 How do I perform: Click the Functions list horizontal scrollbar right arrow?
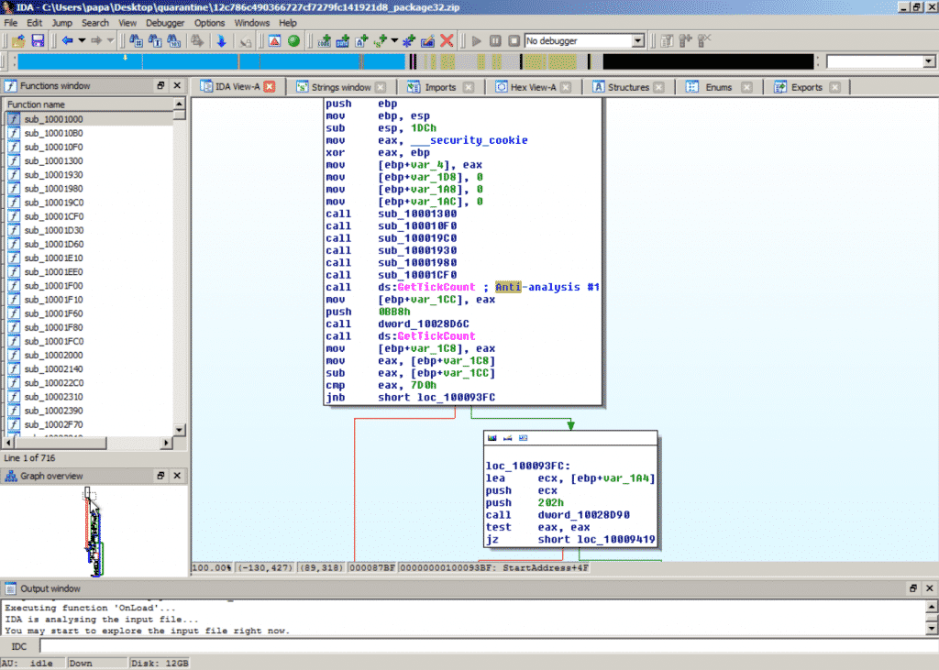166,443
